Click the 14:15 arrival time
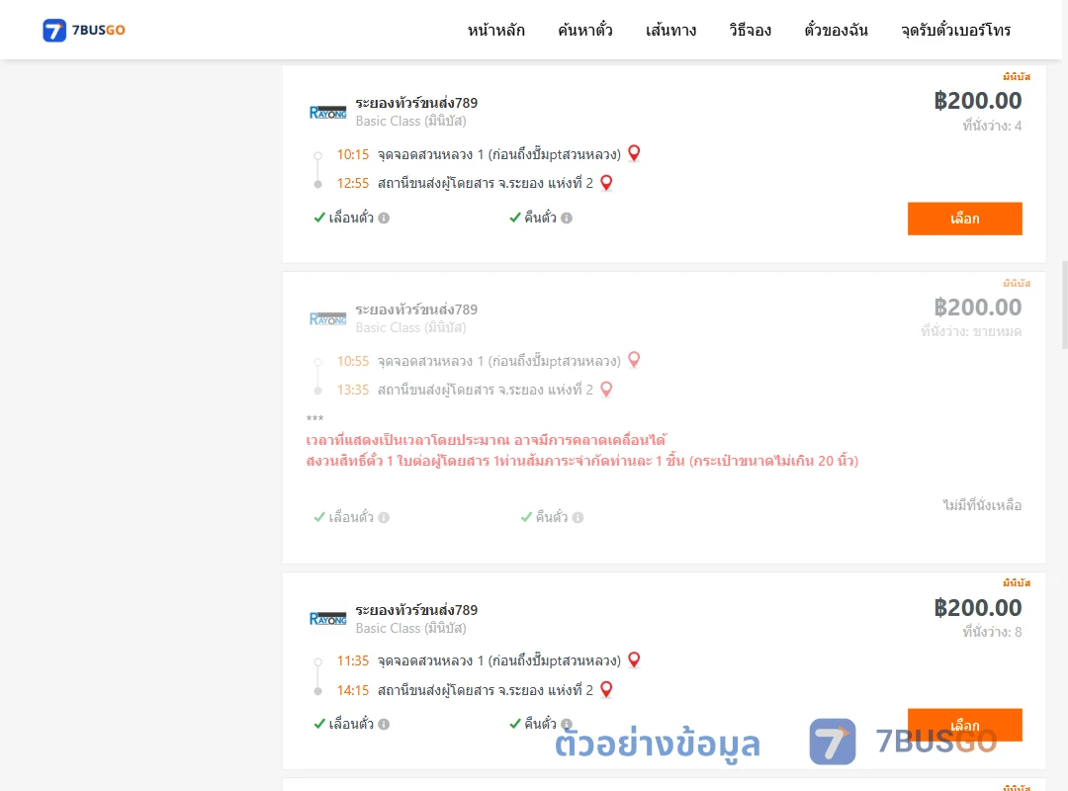This screenshot has height=791, width=1068. point(353,690)
